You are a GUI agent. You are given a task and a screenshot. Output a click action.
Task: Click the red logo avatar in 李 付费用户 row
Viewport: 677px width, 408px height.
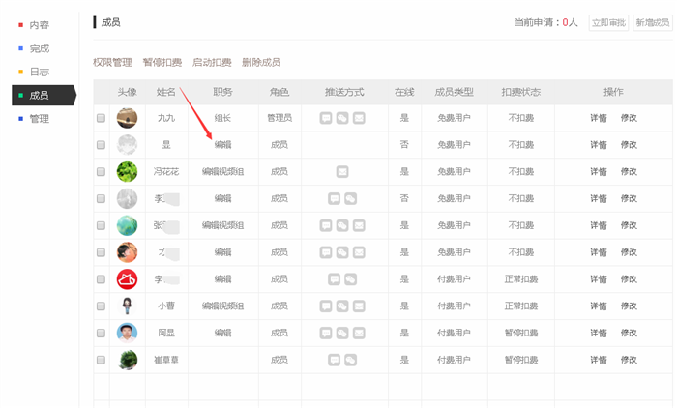tap(127, 279)
